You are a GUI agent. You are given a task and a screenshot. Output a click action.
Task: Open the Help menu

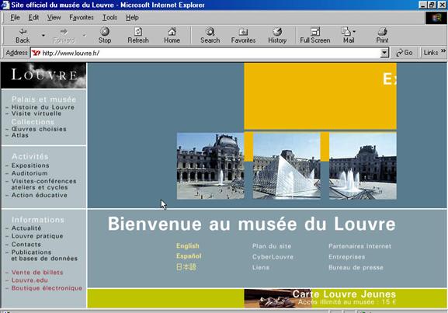tap(132, 18)
